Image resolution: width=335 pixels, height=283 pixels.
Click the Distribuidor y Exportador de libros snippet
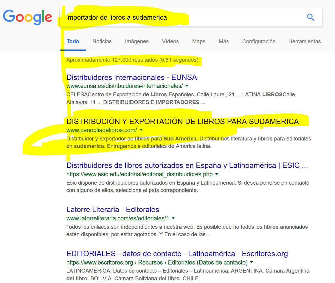[x=189, y=142]
